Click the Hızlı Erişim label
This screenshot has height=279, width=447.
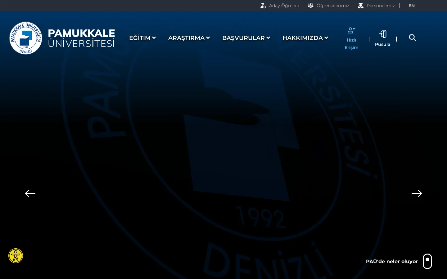pos(351,44)
